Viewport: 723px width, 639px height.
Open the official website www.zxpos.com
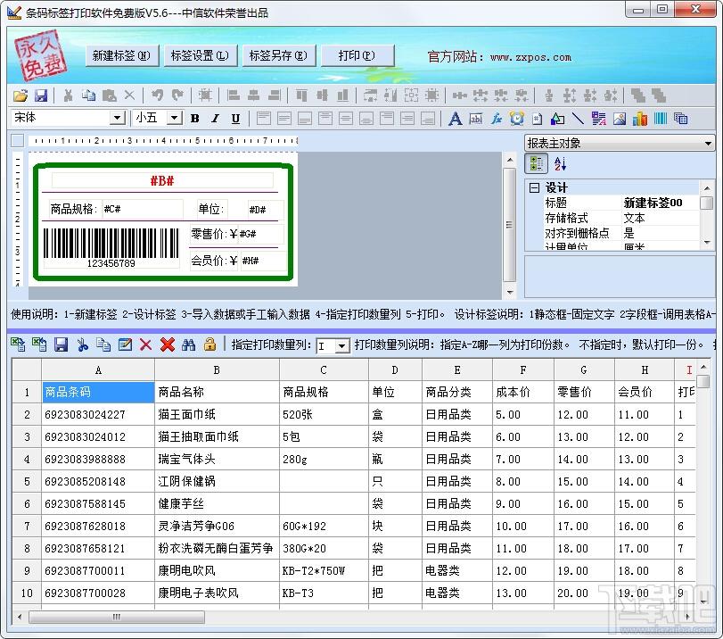pyautogui.click(x=530, y=57)
